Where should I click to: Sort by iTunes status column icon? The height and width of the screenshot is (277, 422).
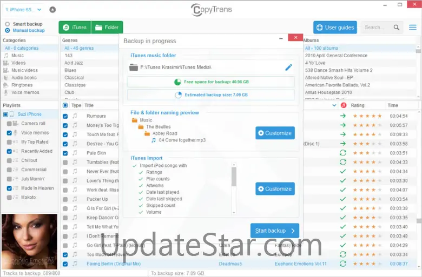pos(344,105)
